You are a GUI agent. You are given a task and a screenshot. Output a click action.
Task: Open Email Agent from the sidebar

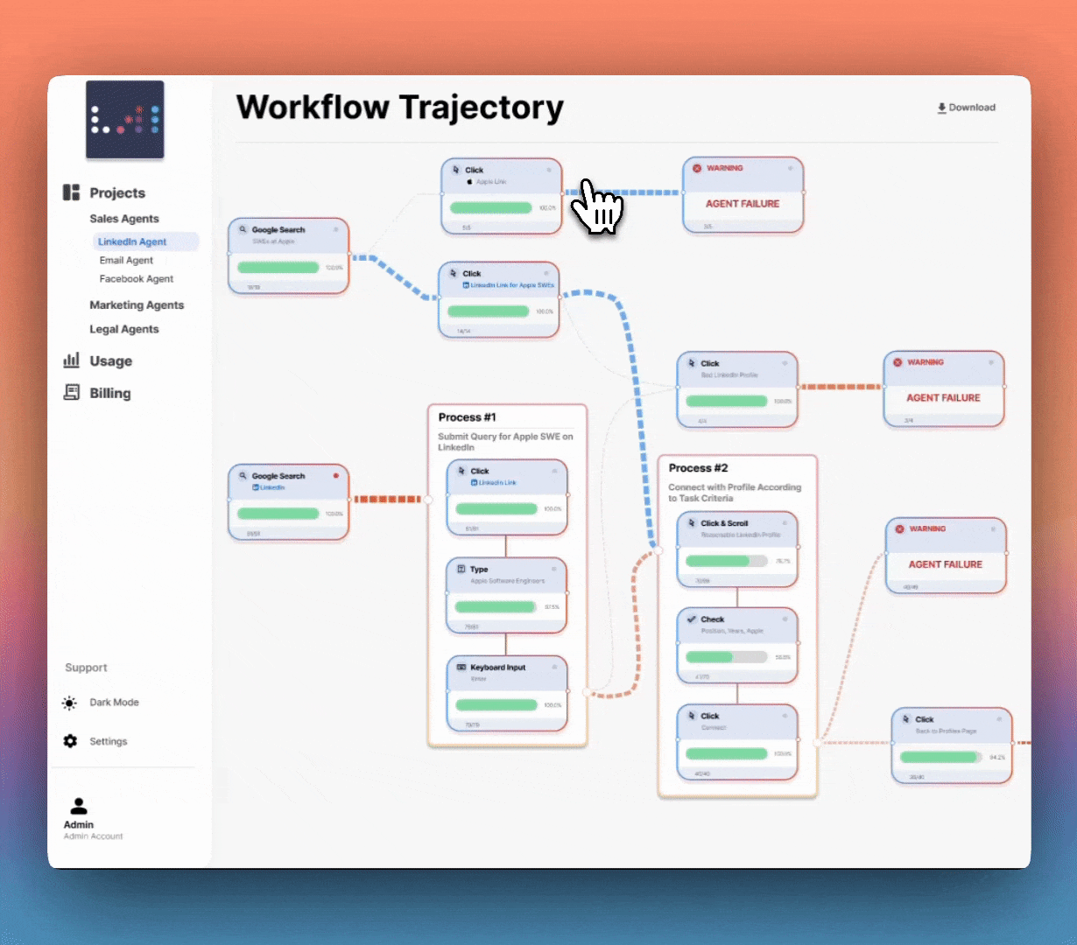[x=126, y=261]
